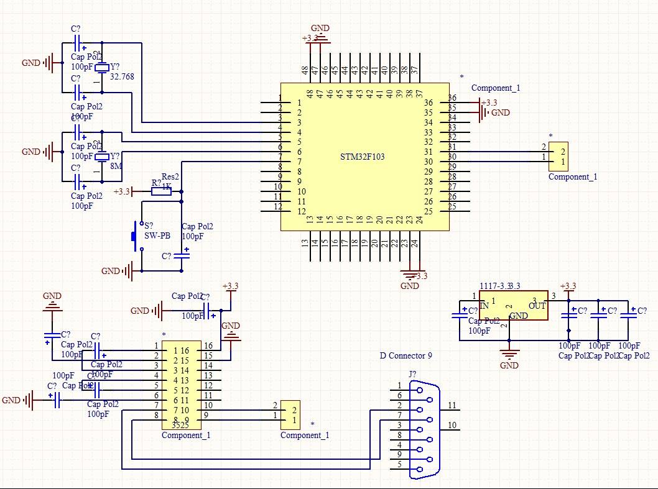Select the GND symbol beside the 32.768 crystal capacitors

(37, 63)
